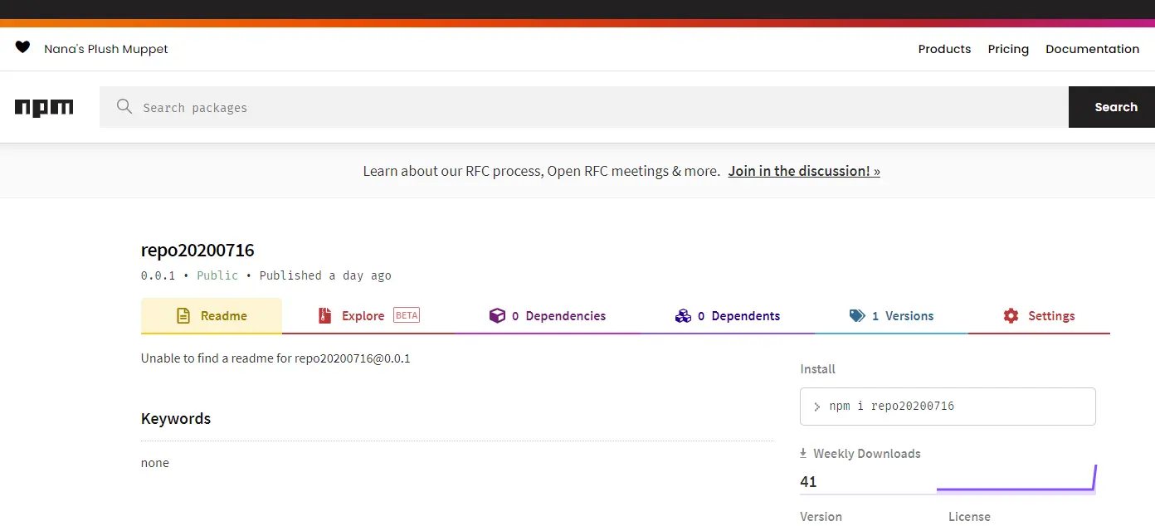The width and height of the screenshot is (1155, 526).
Task: Click the Install section label
Action: [817, 369]
